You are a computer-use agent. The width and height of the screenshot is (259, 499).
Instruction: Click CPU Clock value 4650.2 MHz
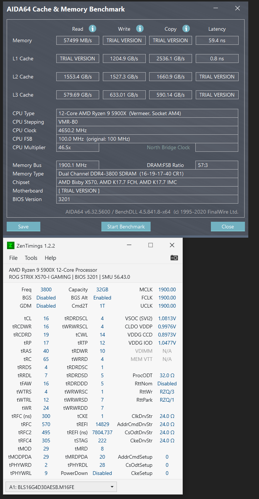point(147,130)
